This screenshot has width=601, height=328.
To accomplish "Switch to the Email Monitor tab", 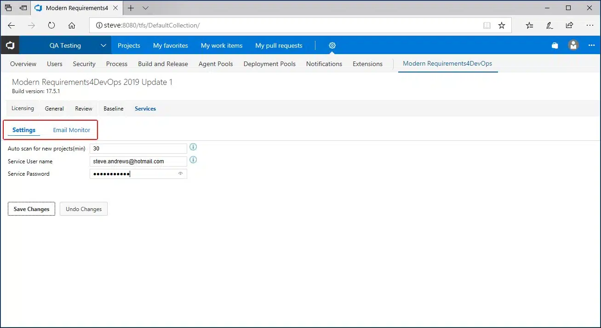I will (x=72, y=130).
